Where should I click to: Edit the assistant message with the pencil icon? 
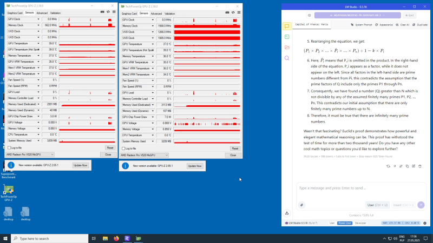(x=414, y=166)
